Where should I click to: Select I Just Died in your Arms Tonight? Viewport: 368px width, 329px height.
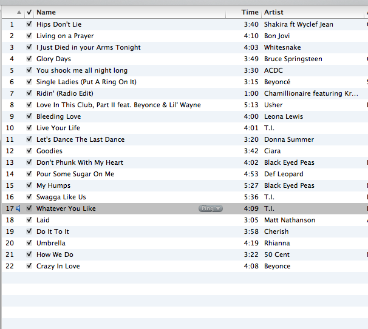(x=89, y=47)
